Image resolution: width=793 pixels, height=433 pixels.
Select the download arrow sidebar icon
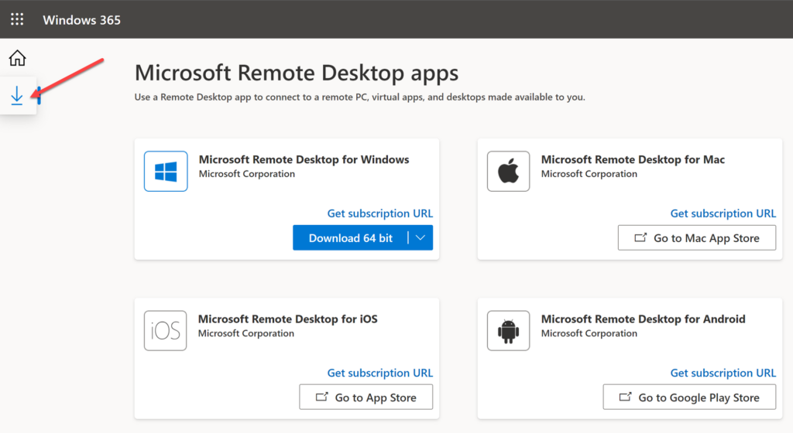[x=17, y=95]
